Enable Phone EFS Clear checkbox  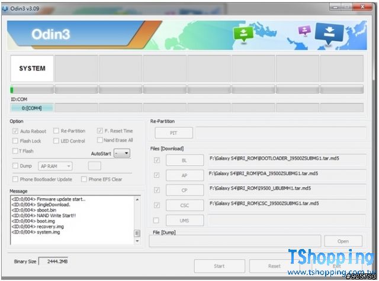tap(84, 179)
